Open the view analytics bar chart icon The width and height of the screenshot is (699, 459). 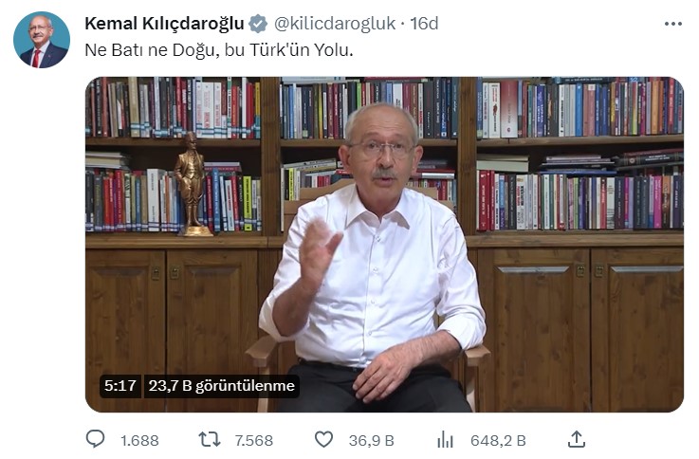(x=445, y=440)
